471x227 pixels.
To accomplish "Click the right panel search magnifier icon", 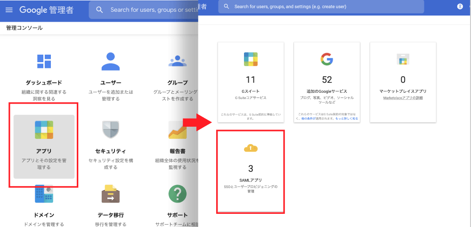I will [x=227, y=6].
